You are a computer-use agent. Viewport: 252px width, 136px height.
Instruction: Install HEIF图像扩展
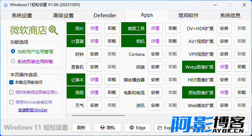(x=224, y=80)
